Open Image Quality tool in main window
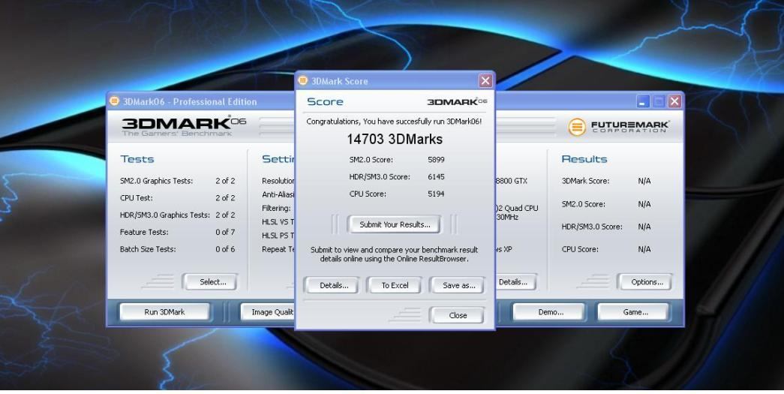The image size is (784, 394). (269, 312)
